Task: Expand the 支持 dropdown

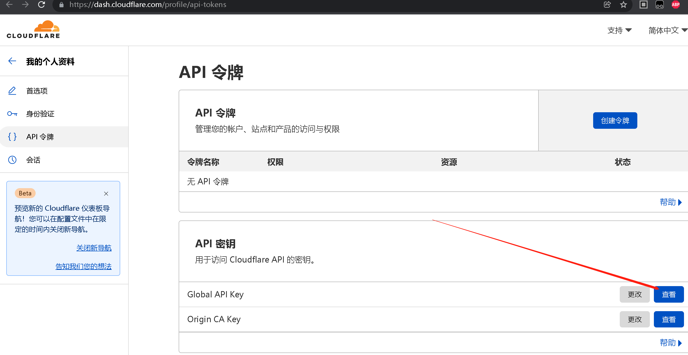Action: coord(619,30)
